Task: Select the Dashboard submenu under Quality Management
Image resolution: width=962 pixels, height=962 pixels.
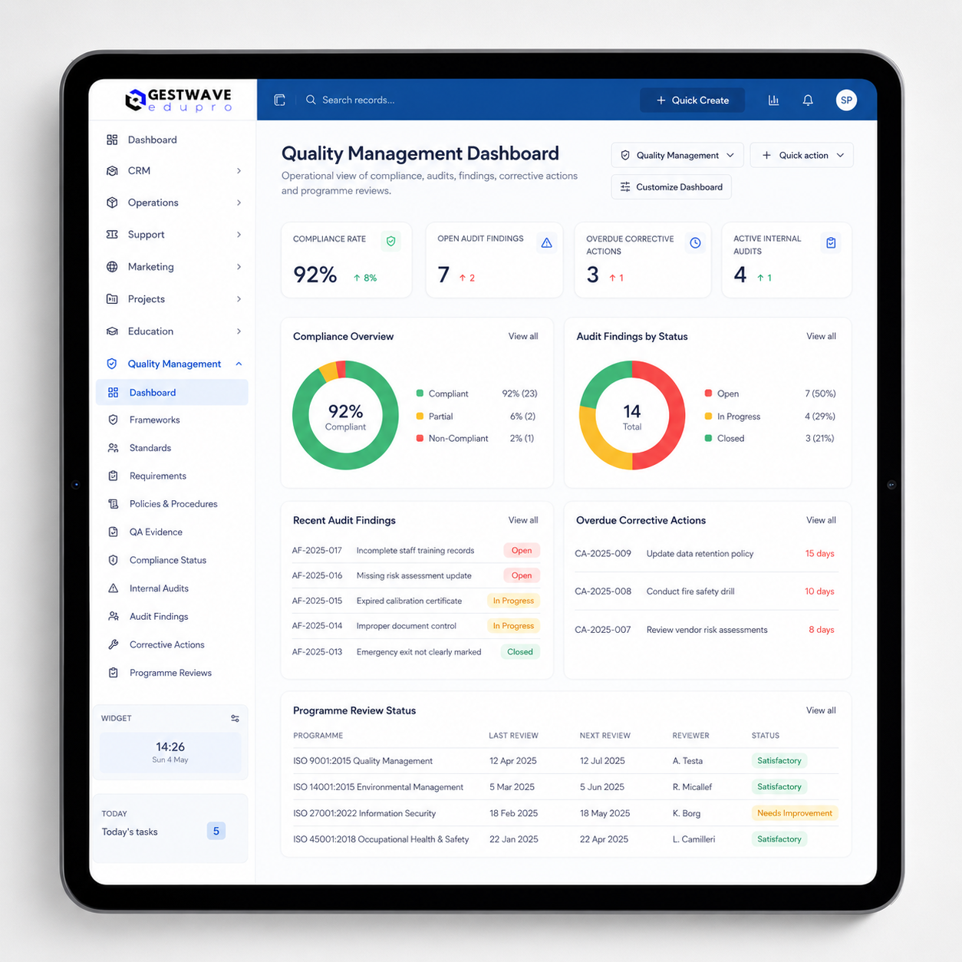Action: click(172, 392)
